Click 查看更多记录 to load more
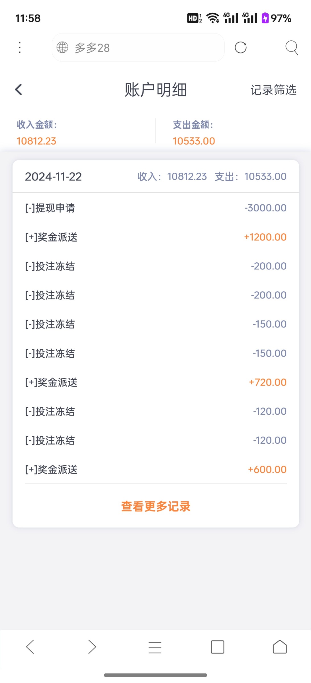This screenshot has height=683, width=311. click(x=155, y=506)
